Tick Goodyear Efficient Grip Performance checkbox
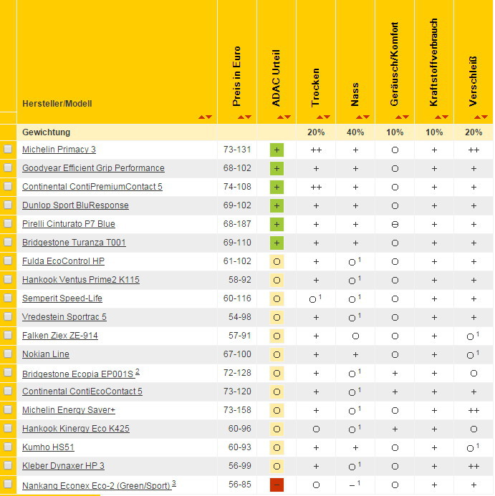The image size is (495, 496). [x=8, y=167]
